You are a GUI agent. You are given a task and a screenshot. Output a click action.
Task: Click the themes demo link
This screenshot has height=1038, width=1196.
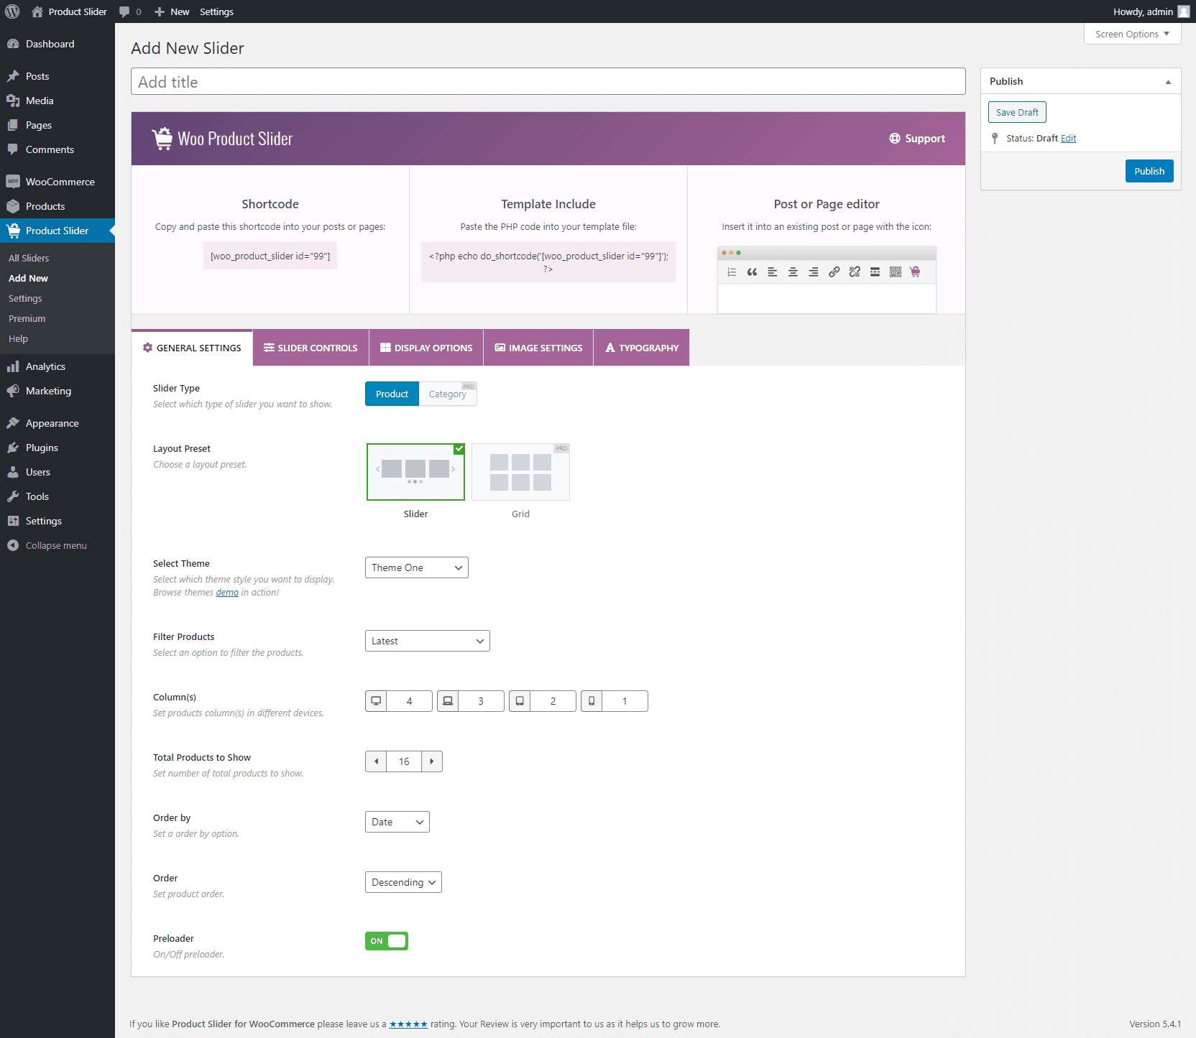coord(227,593)
